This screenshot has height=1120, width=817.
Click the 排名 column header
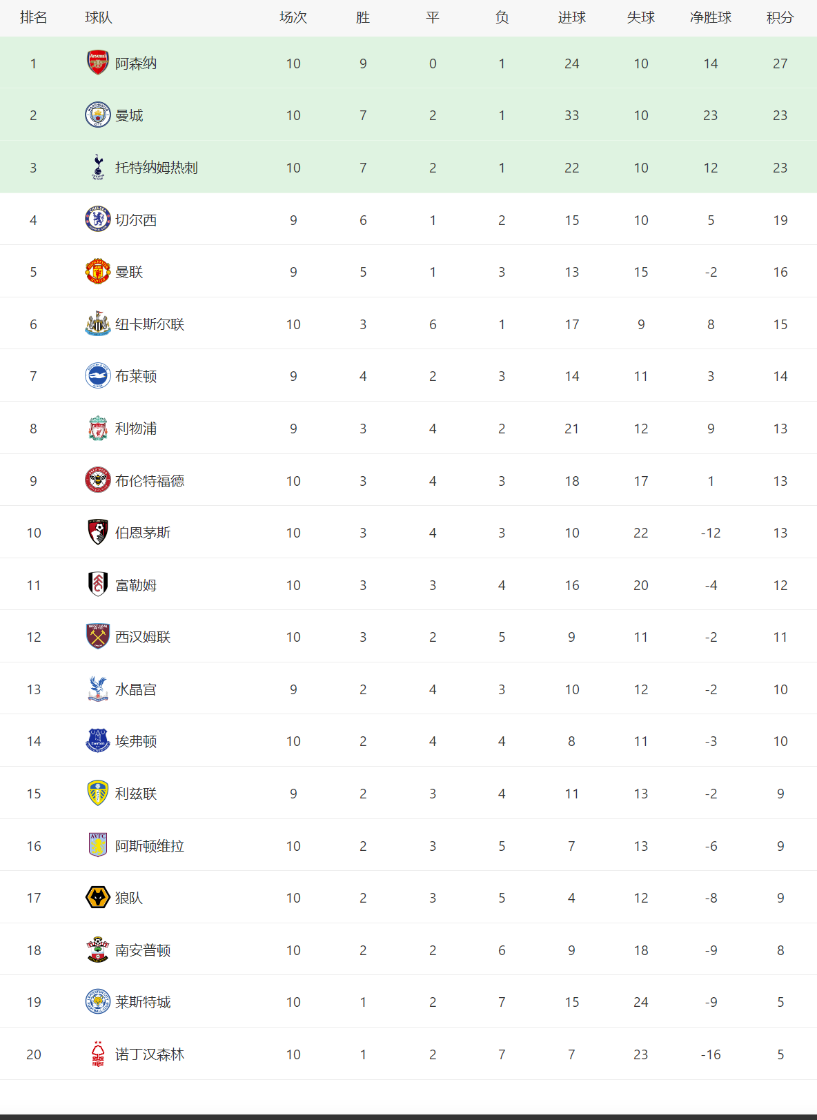(x=34, y=17)
